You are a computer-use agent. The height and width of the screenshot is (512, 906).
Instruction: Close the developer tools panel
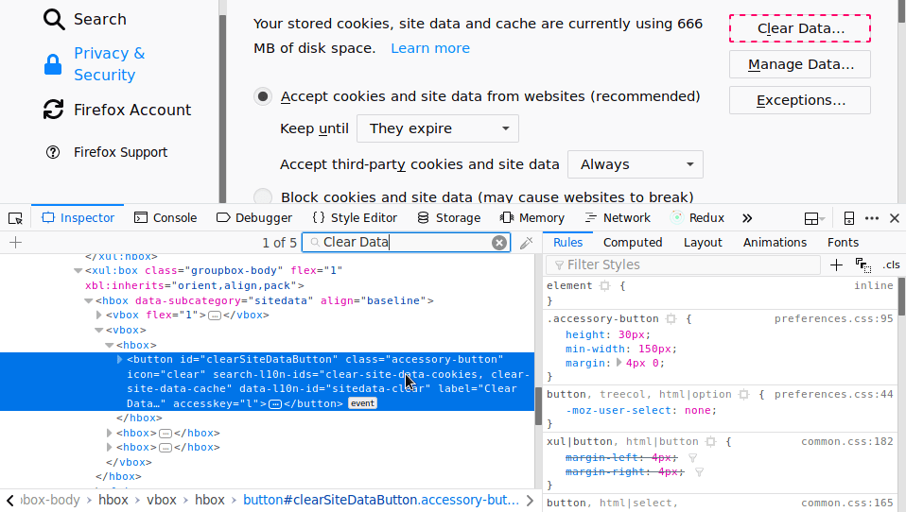(x=895, y=218)
